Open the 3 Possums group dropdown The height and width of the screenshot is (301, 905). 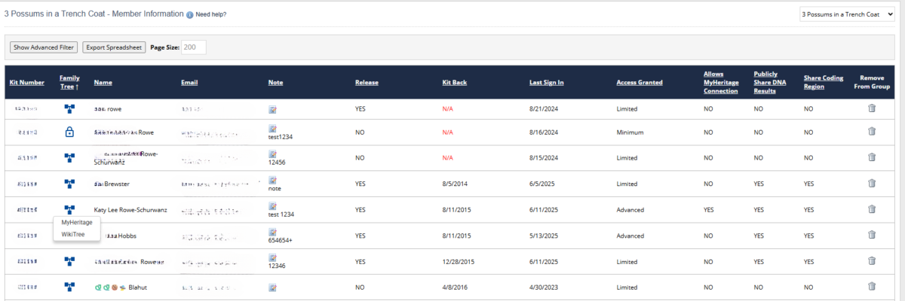(847, 14)
